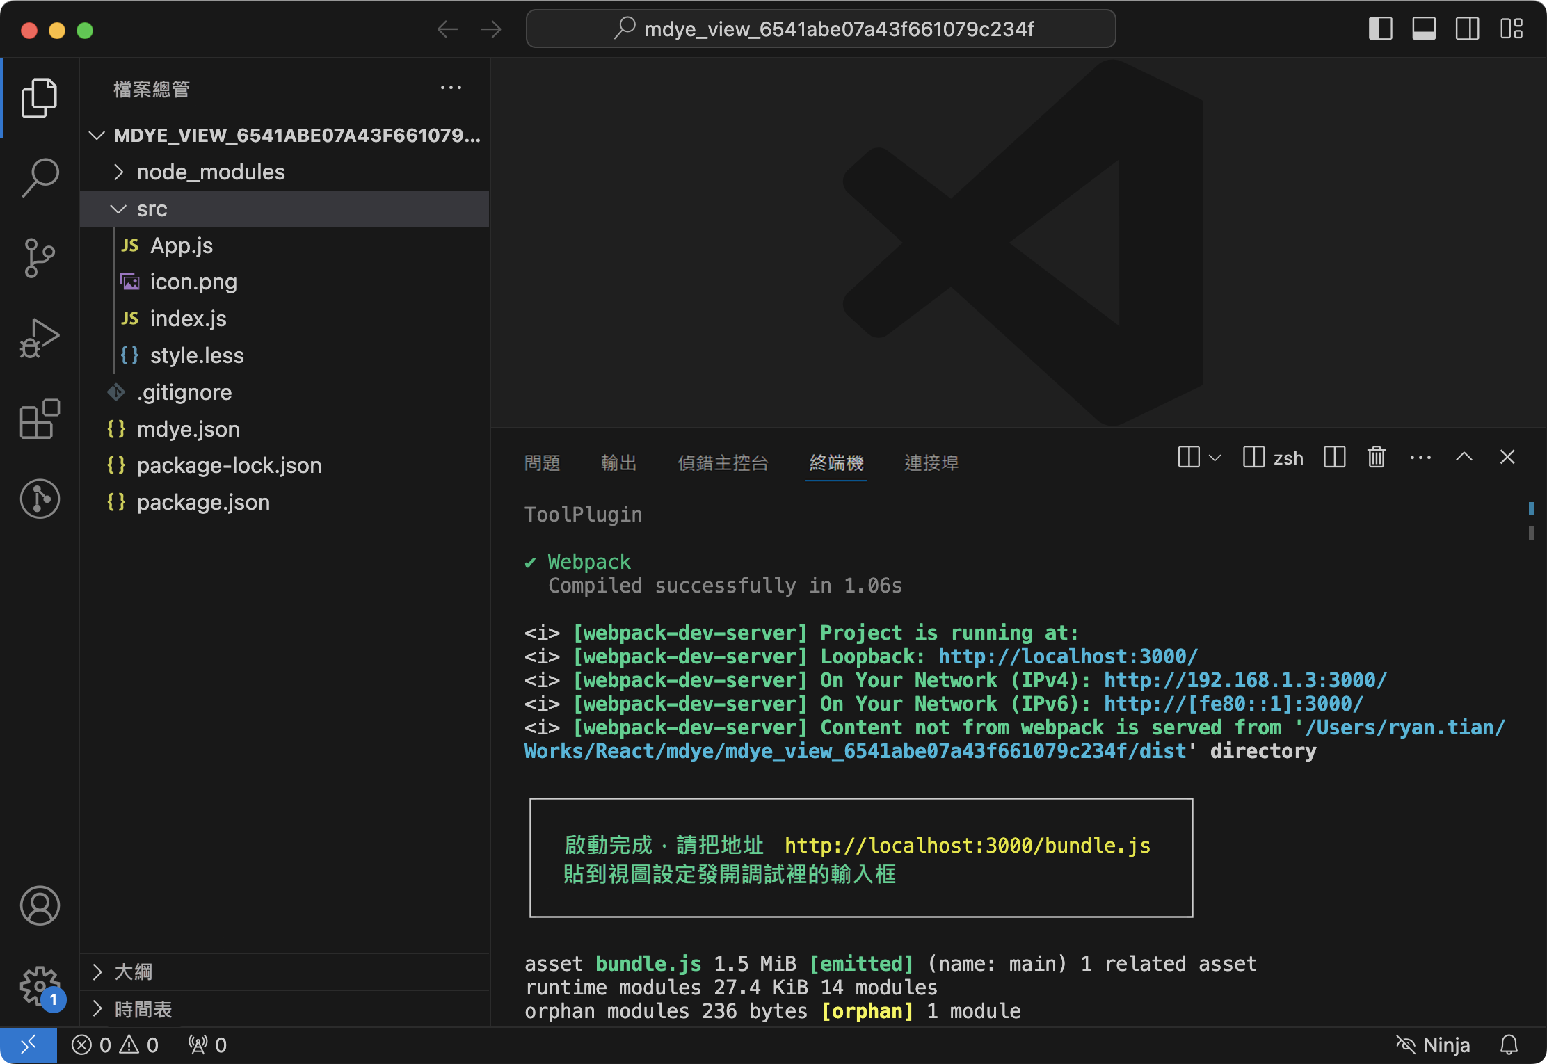Switch to the 連接埠 ports tab
Screen dimensions: 1547x1064
tap(931, 462)
